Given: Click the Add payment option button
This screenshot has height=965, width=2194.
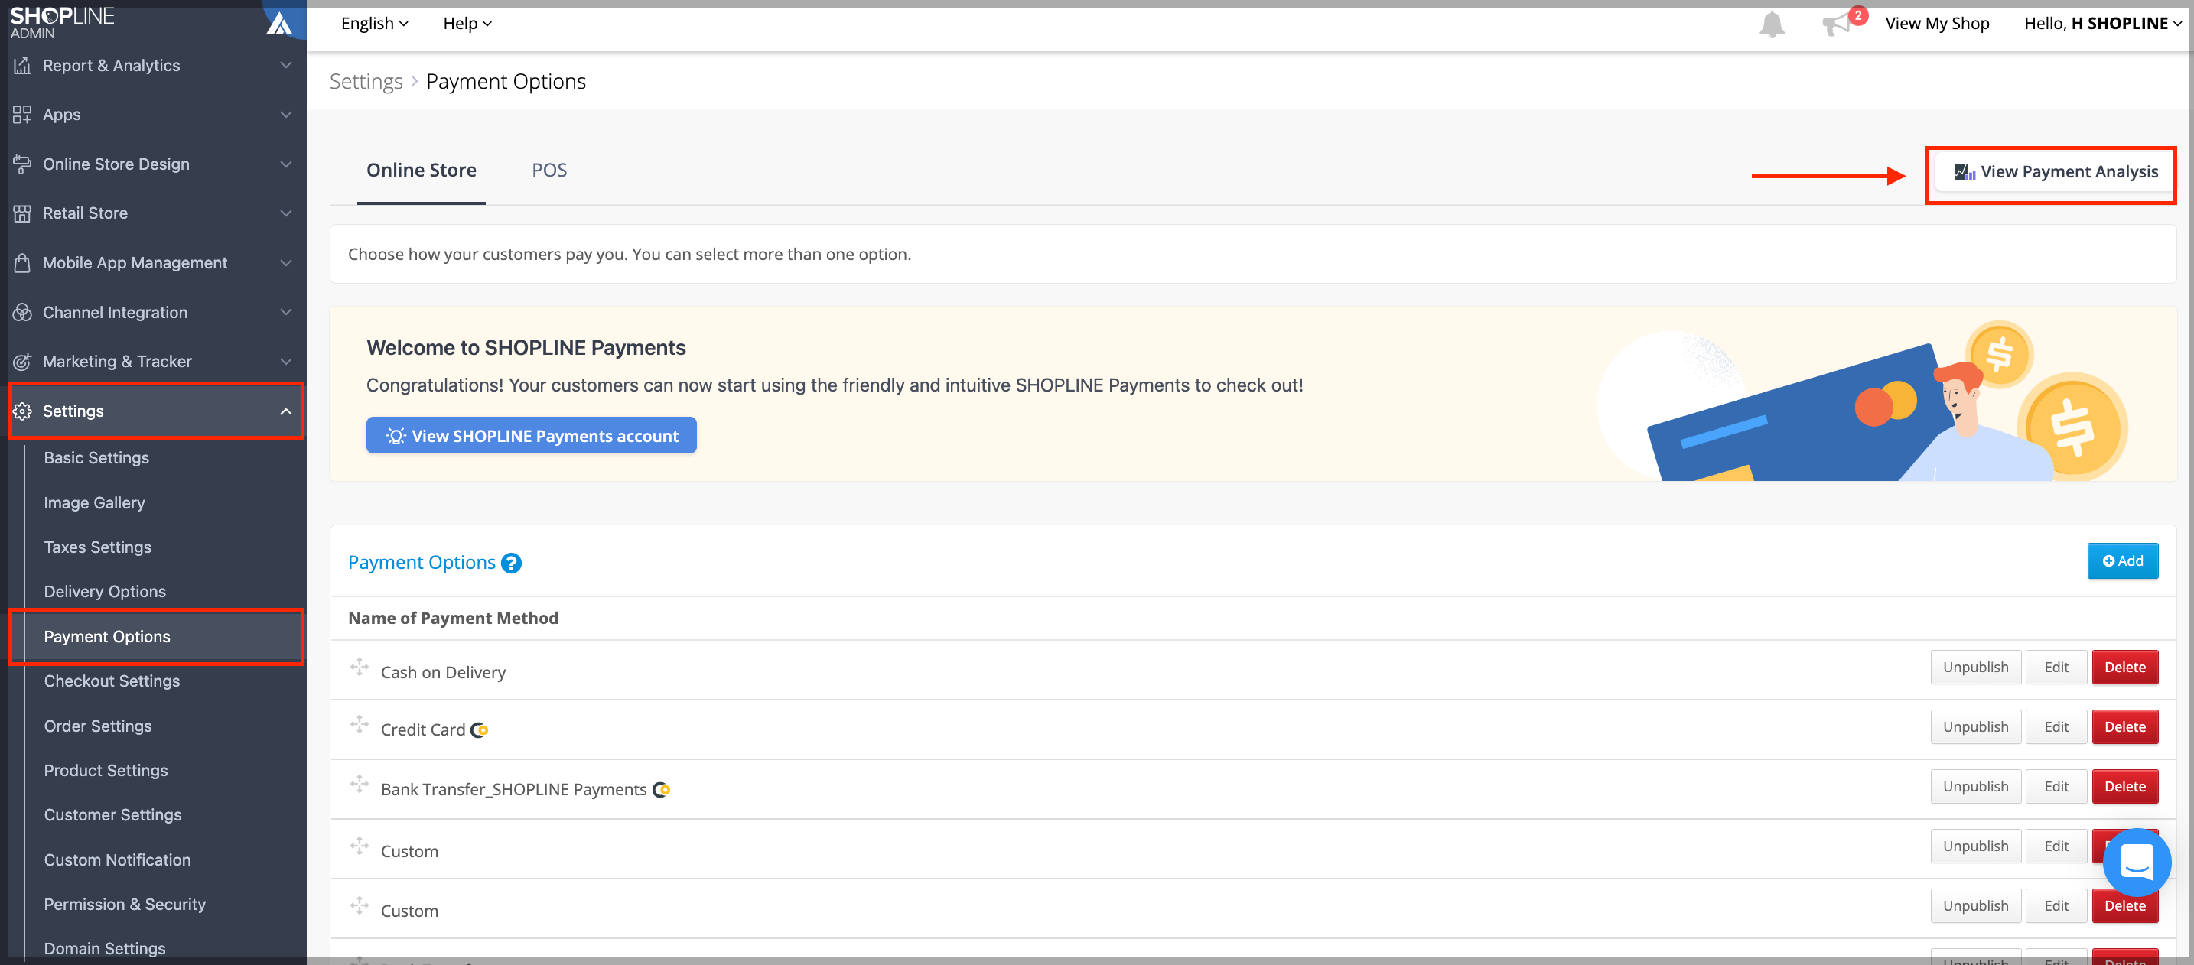Looking at the screenshot, I should [x=2122, y=561].
